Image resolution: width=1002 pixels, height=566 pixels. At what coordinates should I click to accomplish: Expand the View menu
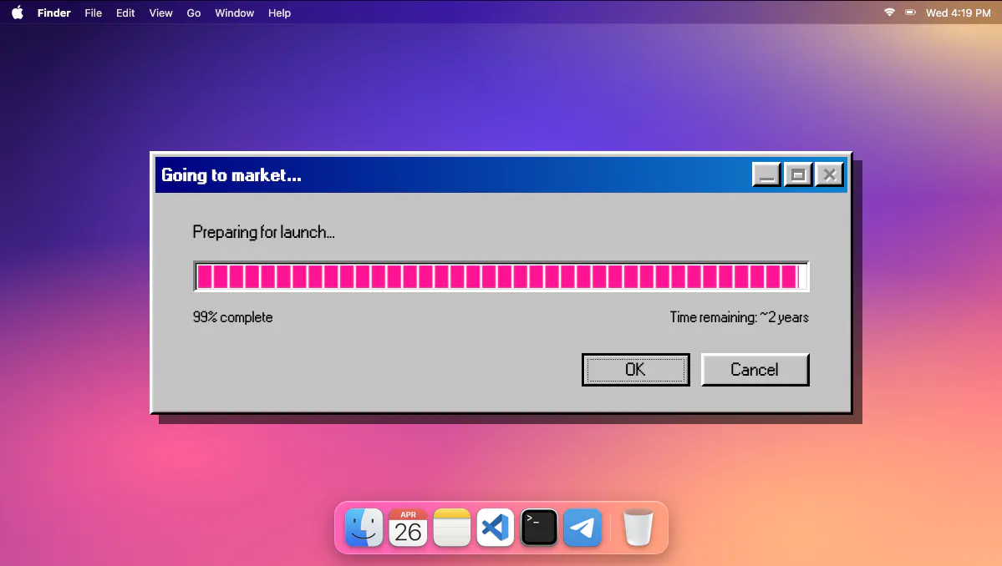tap(160, 13)
